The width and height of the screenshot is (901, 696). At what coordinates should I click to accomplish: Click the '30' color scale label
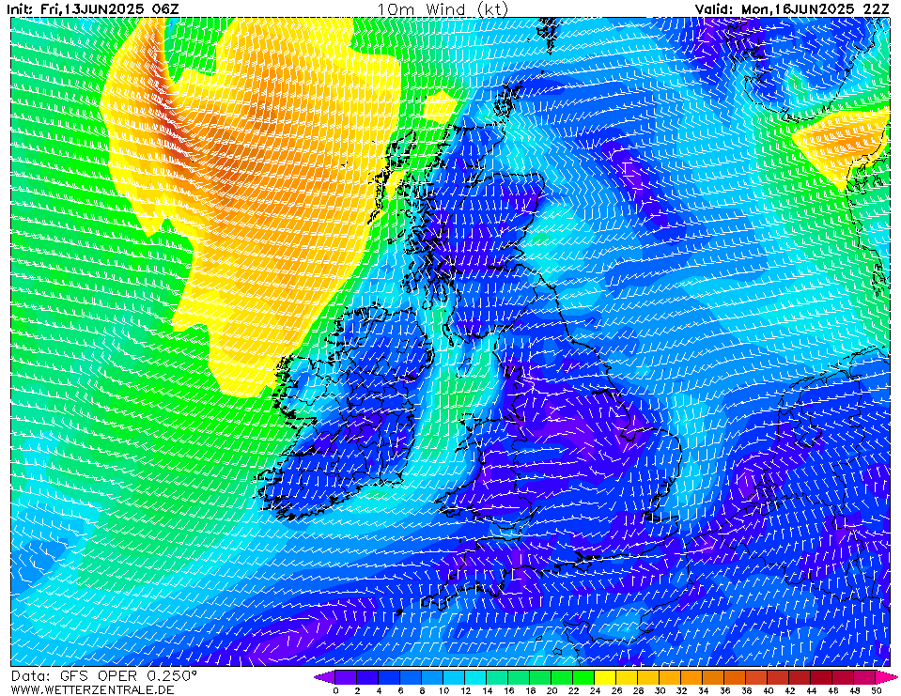pos(660,690)
